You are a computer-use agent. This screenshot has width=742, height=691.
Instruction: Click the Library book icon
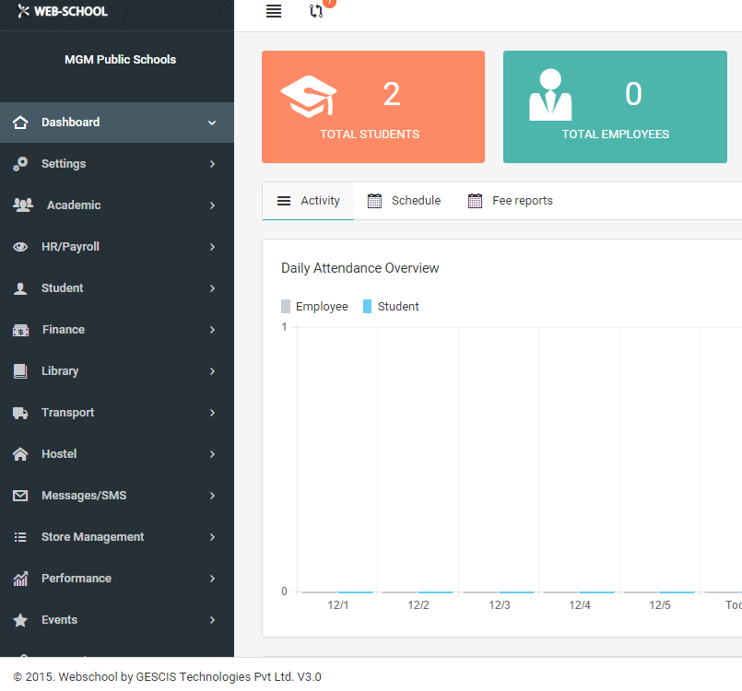coord(20,371)
